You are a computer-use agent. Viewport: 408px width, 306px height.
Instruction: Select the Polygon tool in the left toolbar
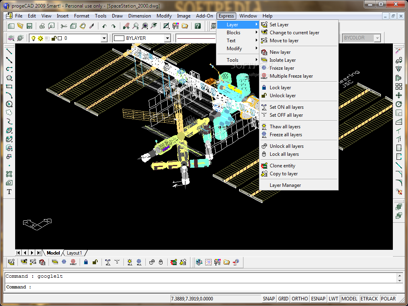pyautogui.click(x=9, y=78)
